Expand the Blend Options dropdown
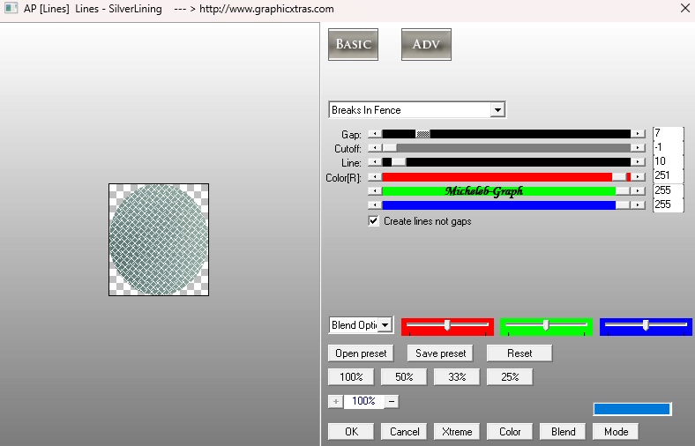 pos(385,325)
